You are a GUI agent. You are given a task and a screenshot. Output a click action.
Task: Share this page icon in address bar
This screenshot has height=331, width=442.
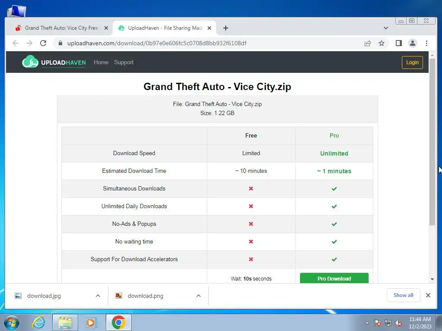(x=368, y=43)
